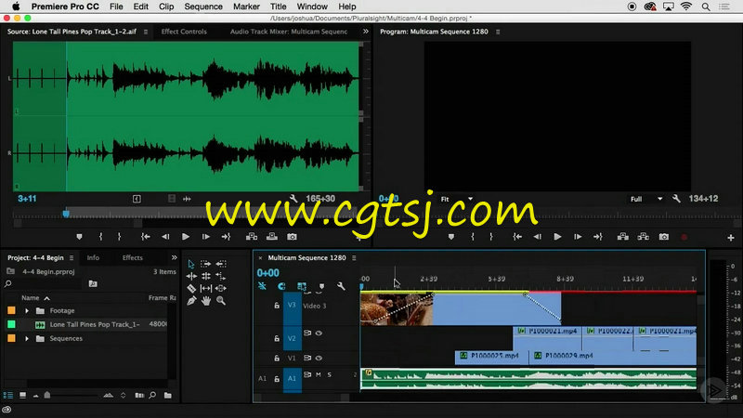Open Project panel menu
743x418 pixels.
pos(72,258)
